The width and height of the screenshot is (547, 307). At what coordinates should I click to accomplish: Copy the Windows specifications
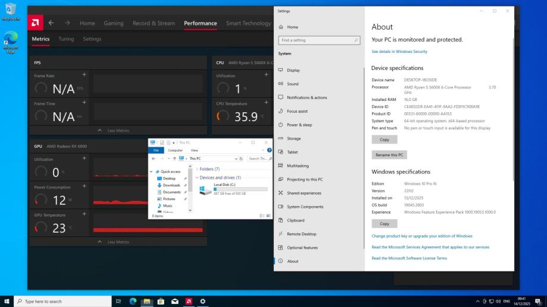tap(385, 224)
